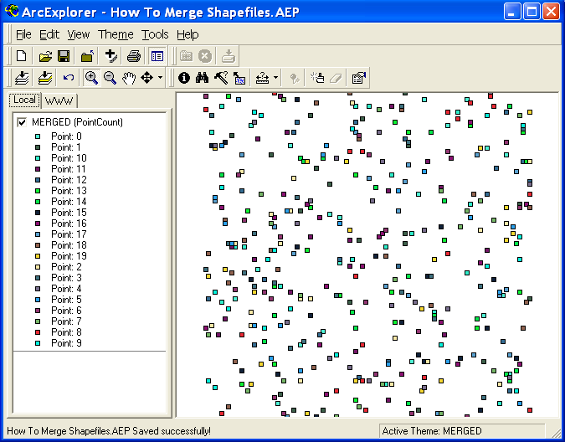
Task: Toggle the legend panel icon
Action: [x=157, y=56]
